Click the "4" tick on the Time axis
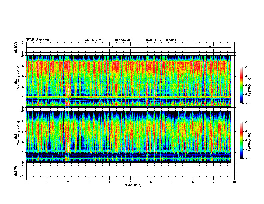This screenshot has width=264, height=204. 110,182
